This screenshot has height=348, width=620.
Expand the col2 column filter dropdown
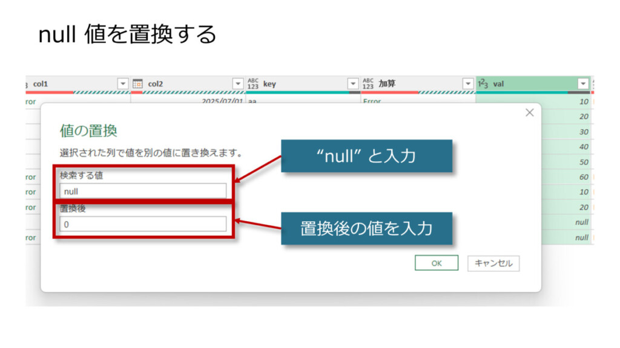[x=238, y=84]
